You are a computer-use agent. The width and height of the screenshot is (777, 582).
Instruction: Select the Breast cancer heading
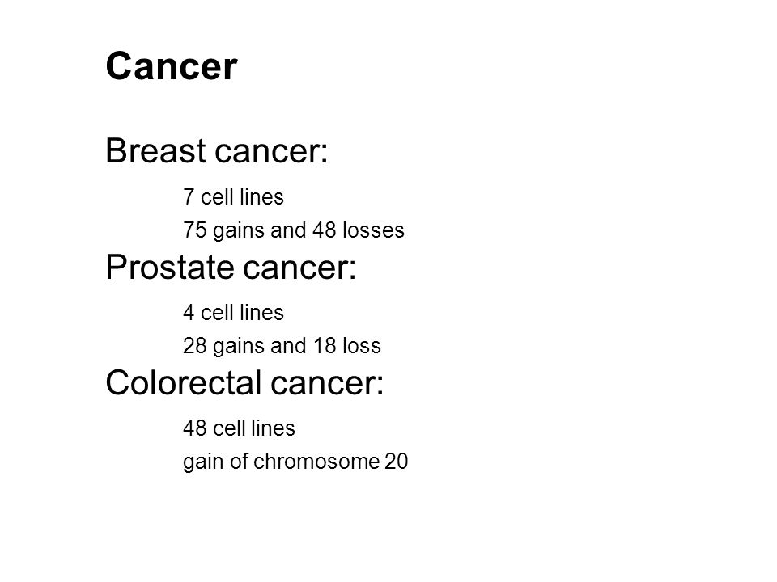click(x=217, y=150)
